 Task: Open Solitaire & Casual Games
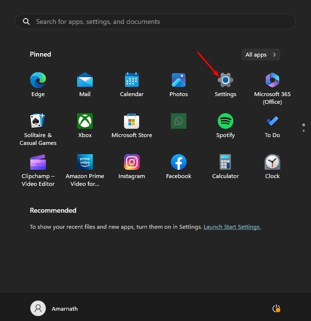(38, 121)
